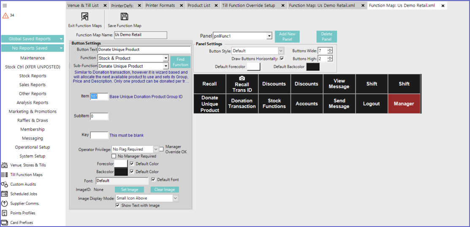Click the Default Backcolor swatch
This screenshot has width=470, height=227.
pos(313,67)
